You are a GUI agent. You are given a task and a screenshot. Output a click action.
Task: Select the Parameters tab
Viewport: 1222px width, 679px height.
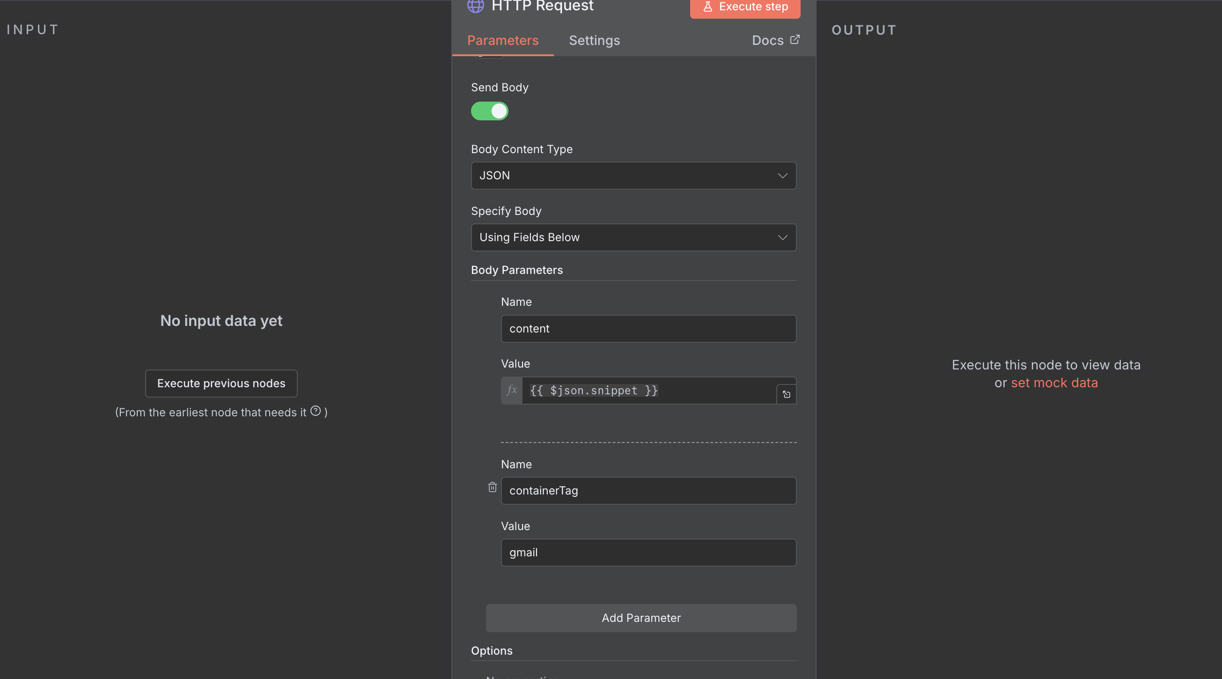tap(502, 41)
